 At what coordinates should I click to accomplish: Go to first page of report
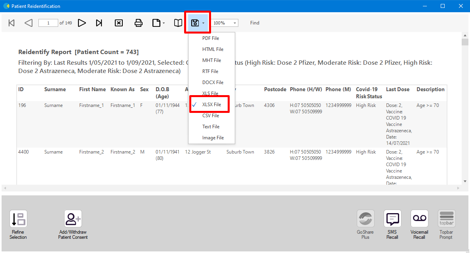[x=11, y=23]
